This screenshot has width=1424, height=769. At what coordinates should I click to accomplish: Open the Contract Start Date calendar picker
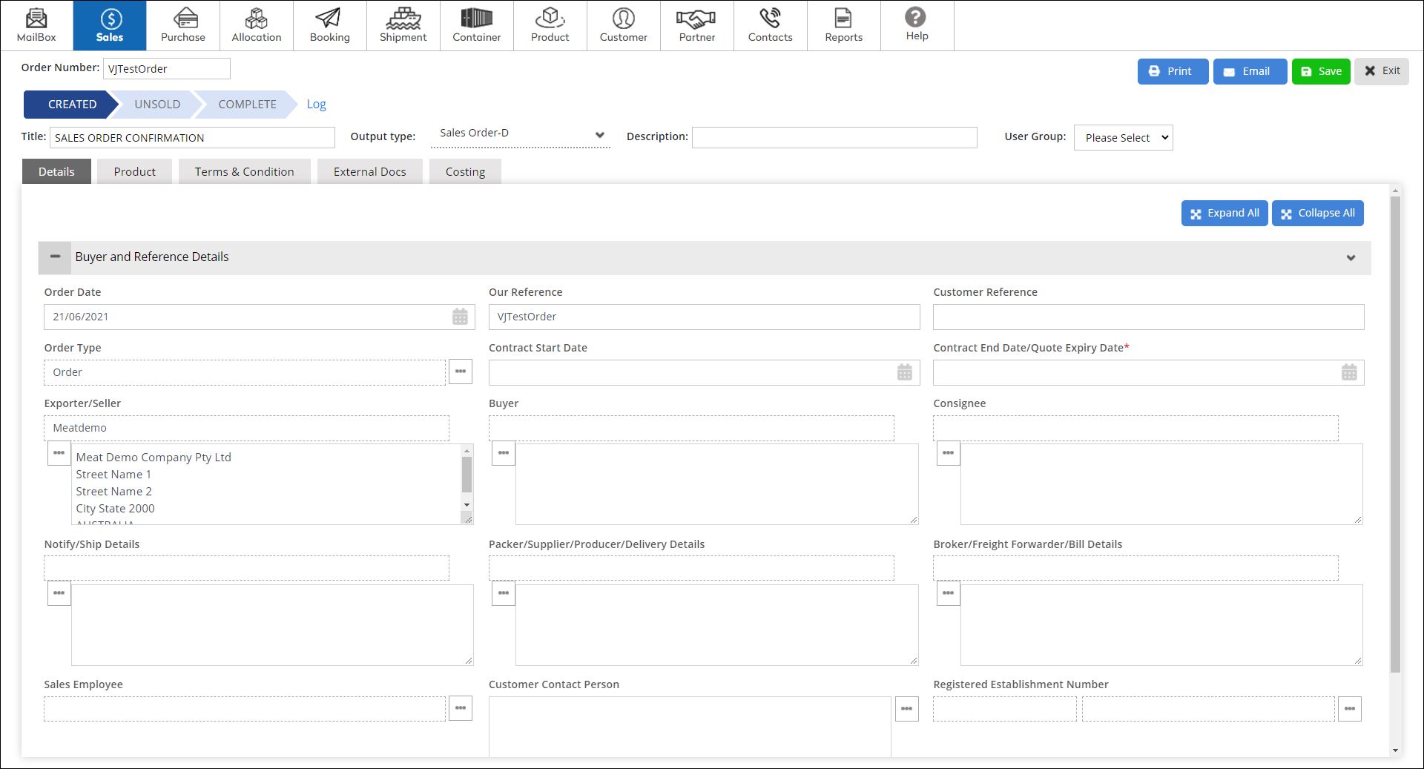point(905,372)
